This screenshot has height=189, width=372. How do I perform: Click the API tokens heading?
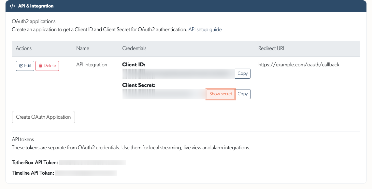[x=23, y=140]
